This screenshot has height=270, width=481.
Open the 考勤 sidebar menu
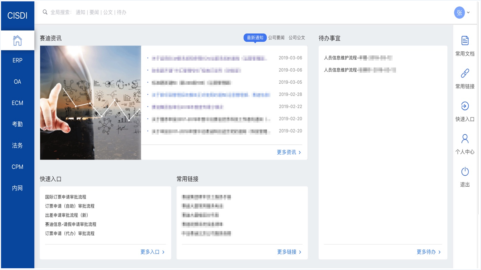(x=17, y=124)
